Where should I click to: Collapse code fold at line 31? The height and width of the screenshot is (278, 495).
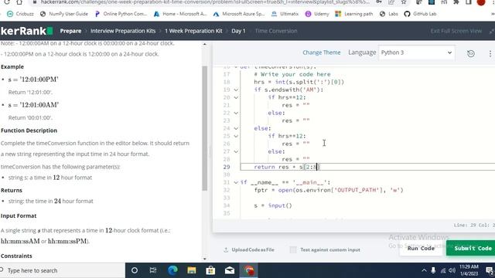236,182
